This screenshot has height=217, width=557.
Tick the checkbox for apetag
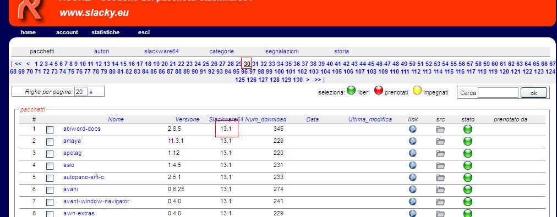[x=50, y=154]
